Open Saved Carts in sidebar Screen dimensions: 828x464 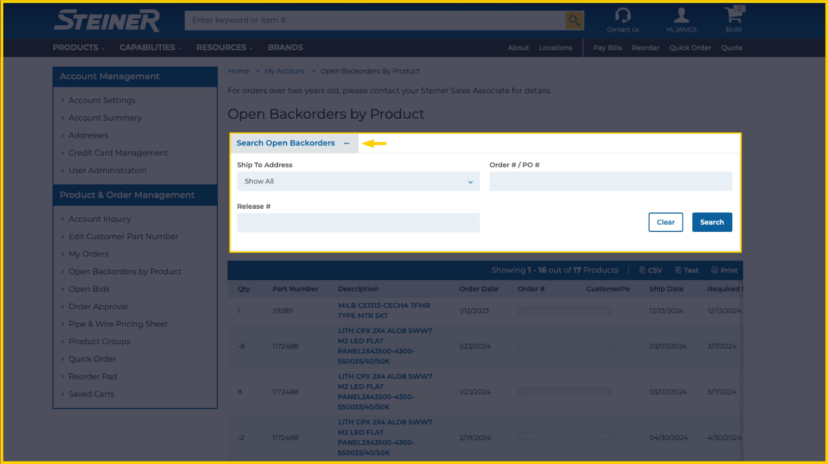91,394
